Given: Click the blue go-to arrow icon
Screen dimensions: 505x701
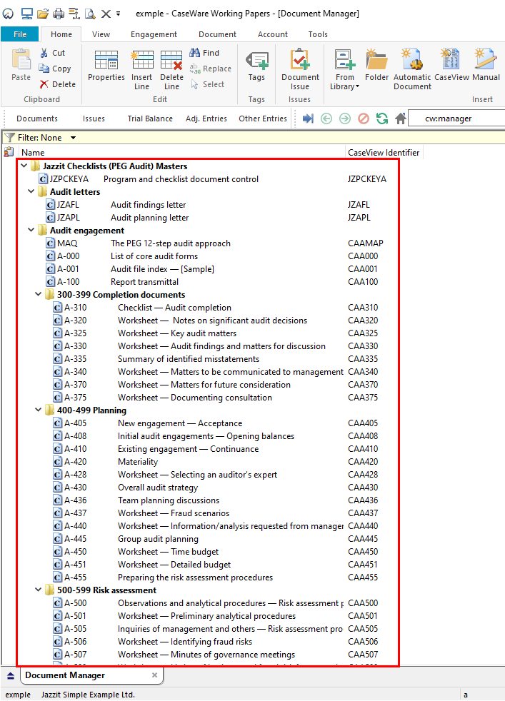Looking at the screenshot, I should (x=308, y=118).
